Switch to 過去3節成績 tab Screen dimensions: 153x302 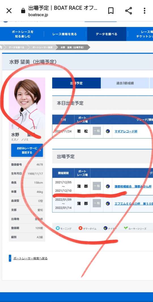(125, 83)
